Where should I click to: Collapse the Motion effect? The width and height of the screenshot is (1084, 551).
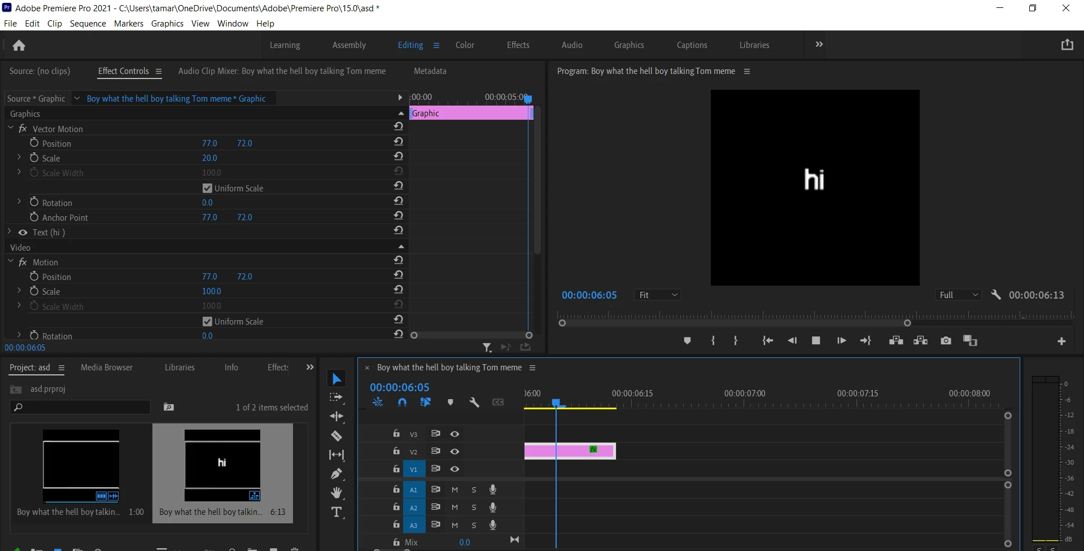click(x=11, y=261)
